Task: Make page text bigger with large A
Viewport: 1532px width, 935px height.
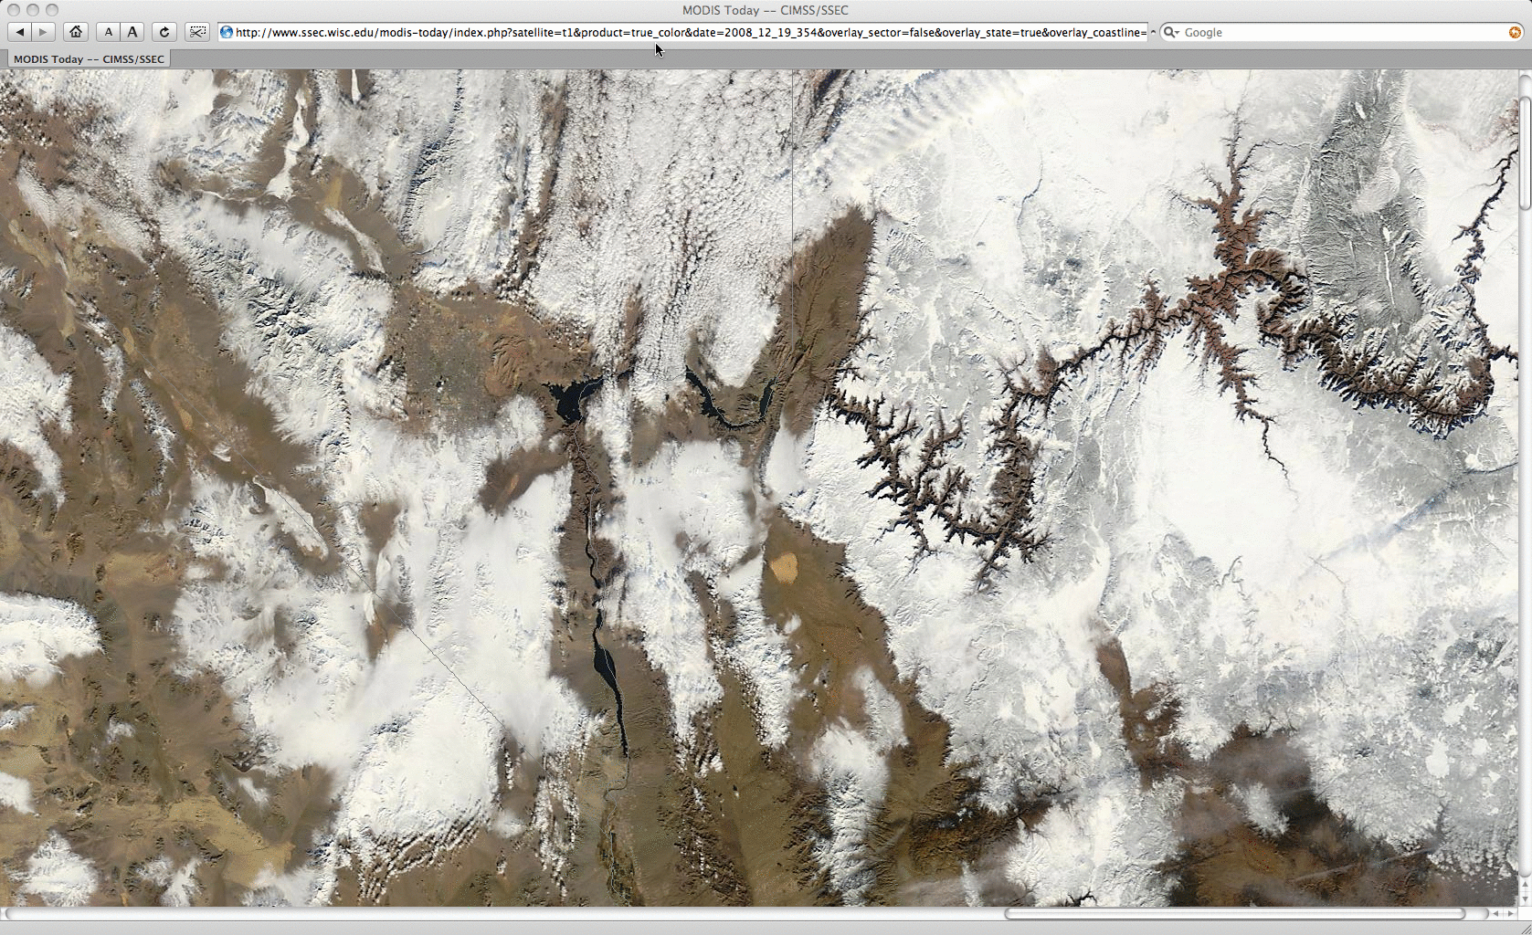Action: 132,32
